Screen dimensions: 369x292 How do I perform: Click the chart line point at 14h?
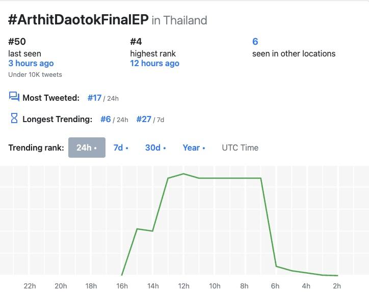coord(153,231)
